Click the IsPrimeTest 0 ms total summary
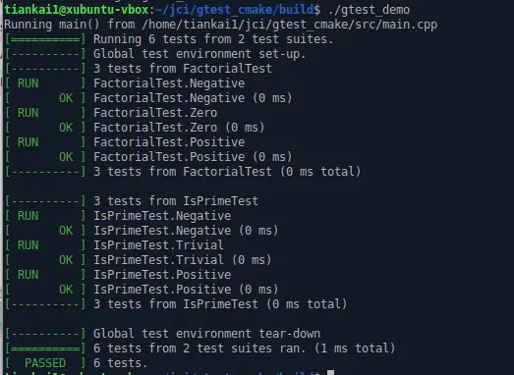The image size is (514, 375). click(x=176, y=304)
